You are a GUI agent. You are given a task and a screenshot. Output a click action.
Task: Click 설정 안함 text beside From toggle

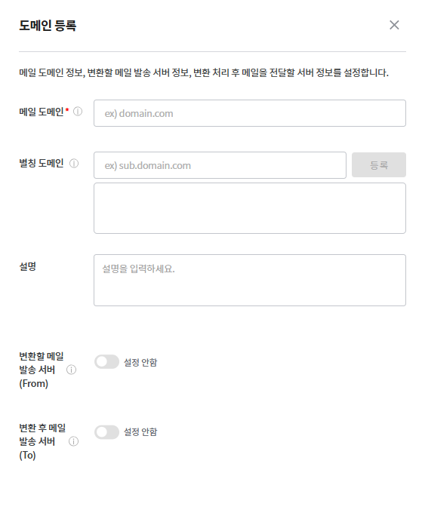(x=140, y=362)
